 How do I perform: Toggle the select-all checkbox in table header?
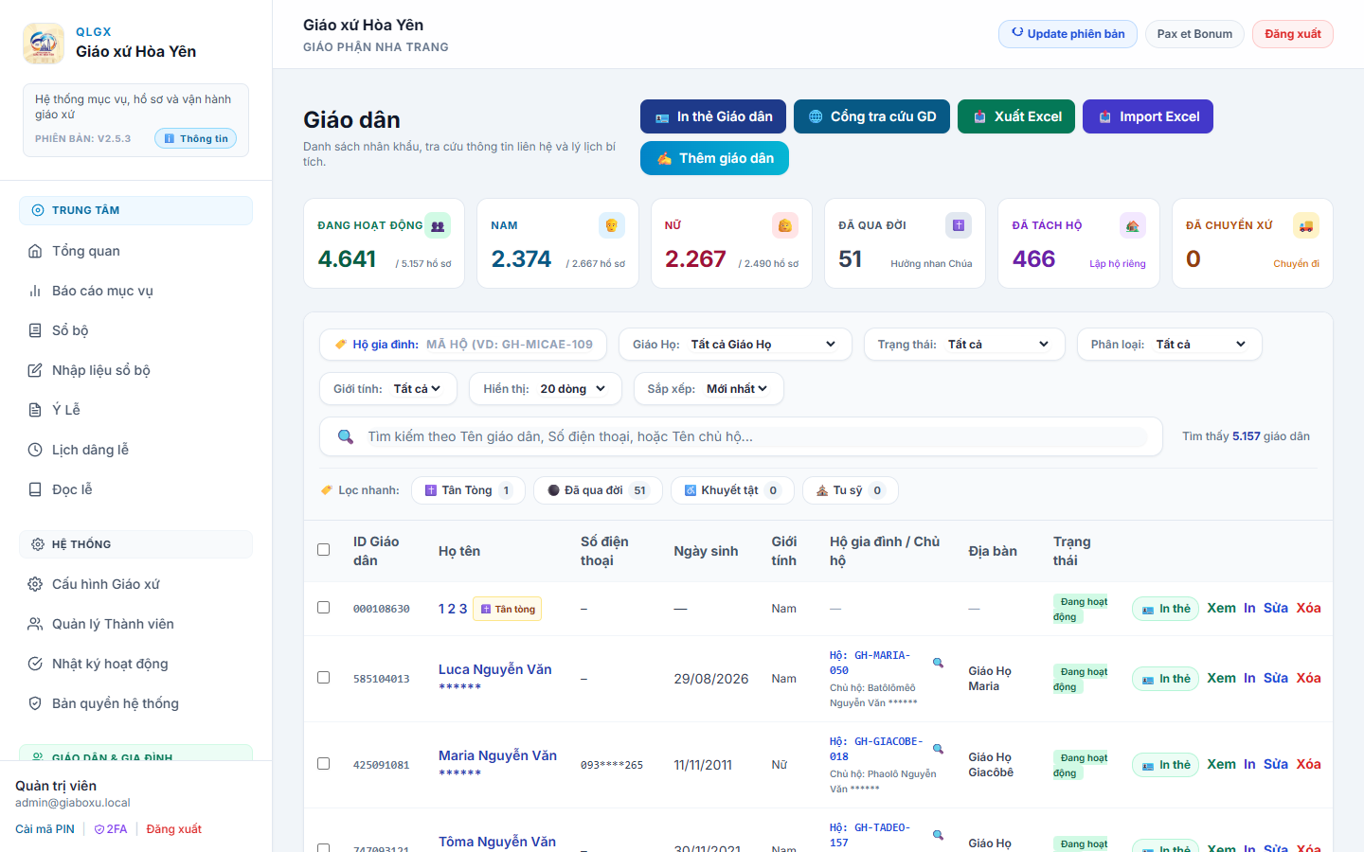(323, 550)
